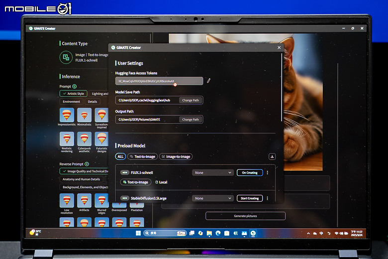
Task: Click the Local label under FLUX.1-schnell
Action: pos(161,182)
